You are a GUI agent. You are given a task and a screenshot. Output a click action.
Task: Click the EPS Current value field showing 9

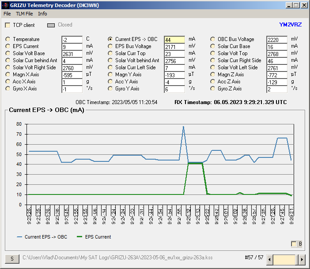tap(72, 47)
